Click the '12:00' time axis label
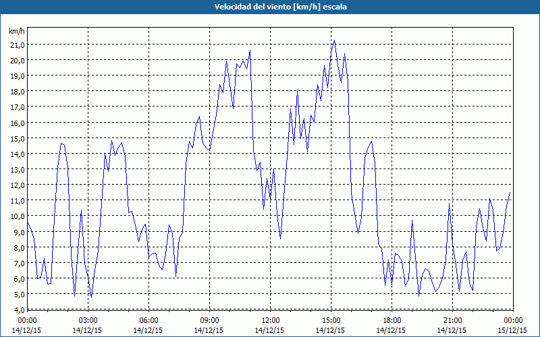 270,321
